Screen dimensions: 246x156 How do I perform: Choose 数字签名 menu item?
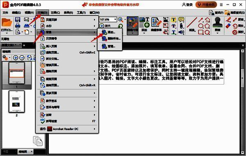pyautogui.click(x=68, y=101)
